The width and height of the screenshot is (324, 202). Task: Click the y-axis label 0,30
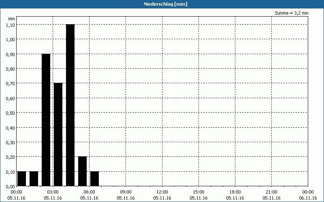[11, 143]
